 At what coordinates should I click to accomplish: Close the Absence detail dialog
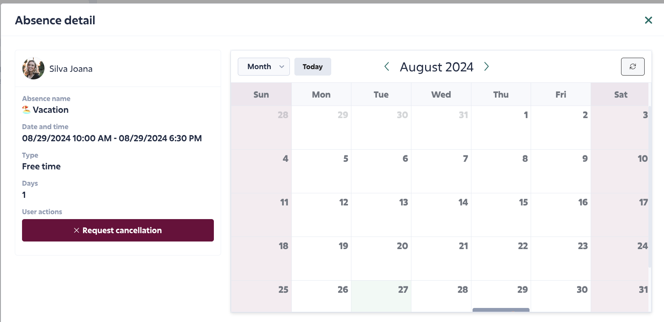pyautogui.click(x=648, y=20)
